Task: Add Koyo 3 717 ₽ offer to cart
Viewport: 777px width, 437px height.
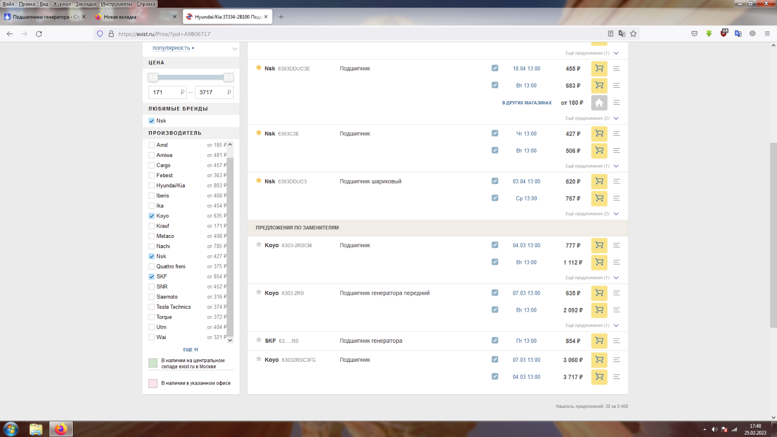Action: [x=599, y=377]
